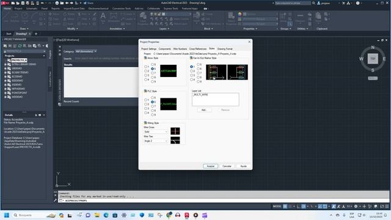
Task: Choose Fan-In/Out Marker Style option 3
Action: coord(191,75)
